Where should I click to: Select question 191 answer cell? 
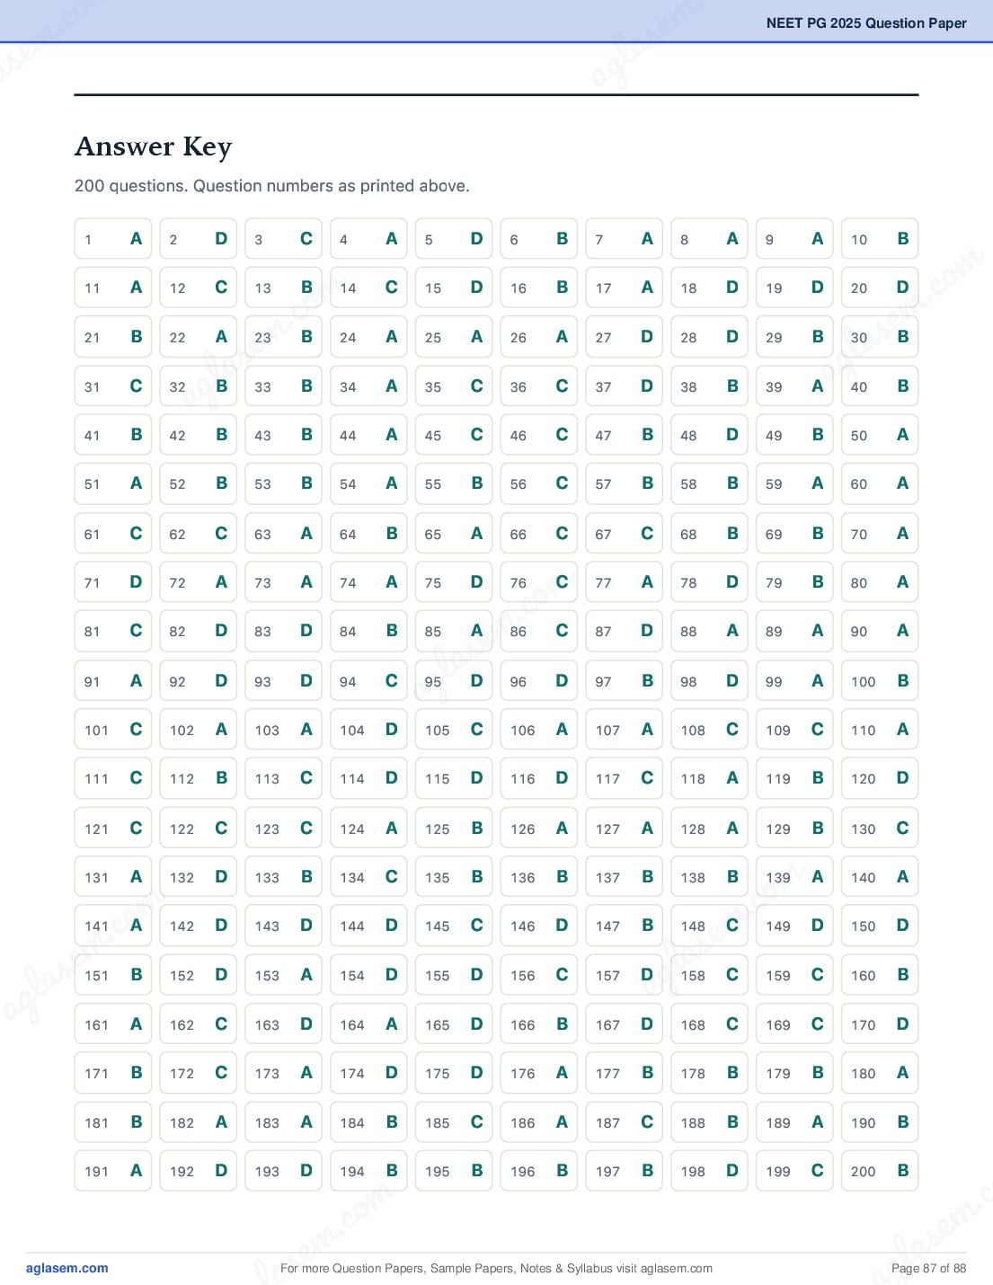[x=113, y=1171]
